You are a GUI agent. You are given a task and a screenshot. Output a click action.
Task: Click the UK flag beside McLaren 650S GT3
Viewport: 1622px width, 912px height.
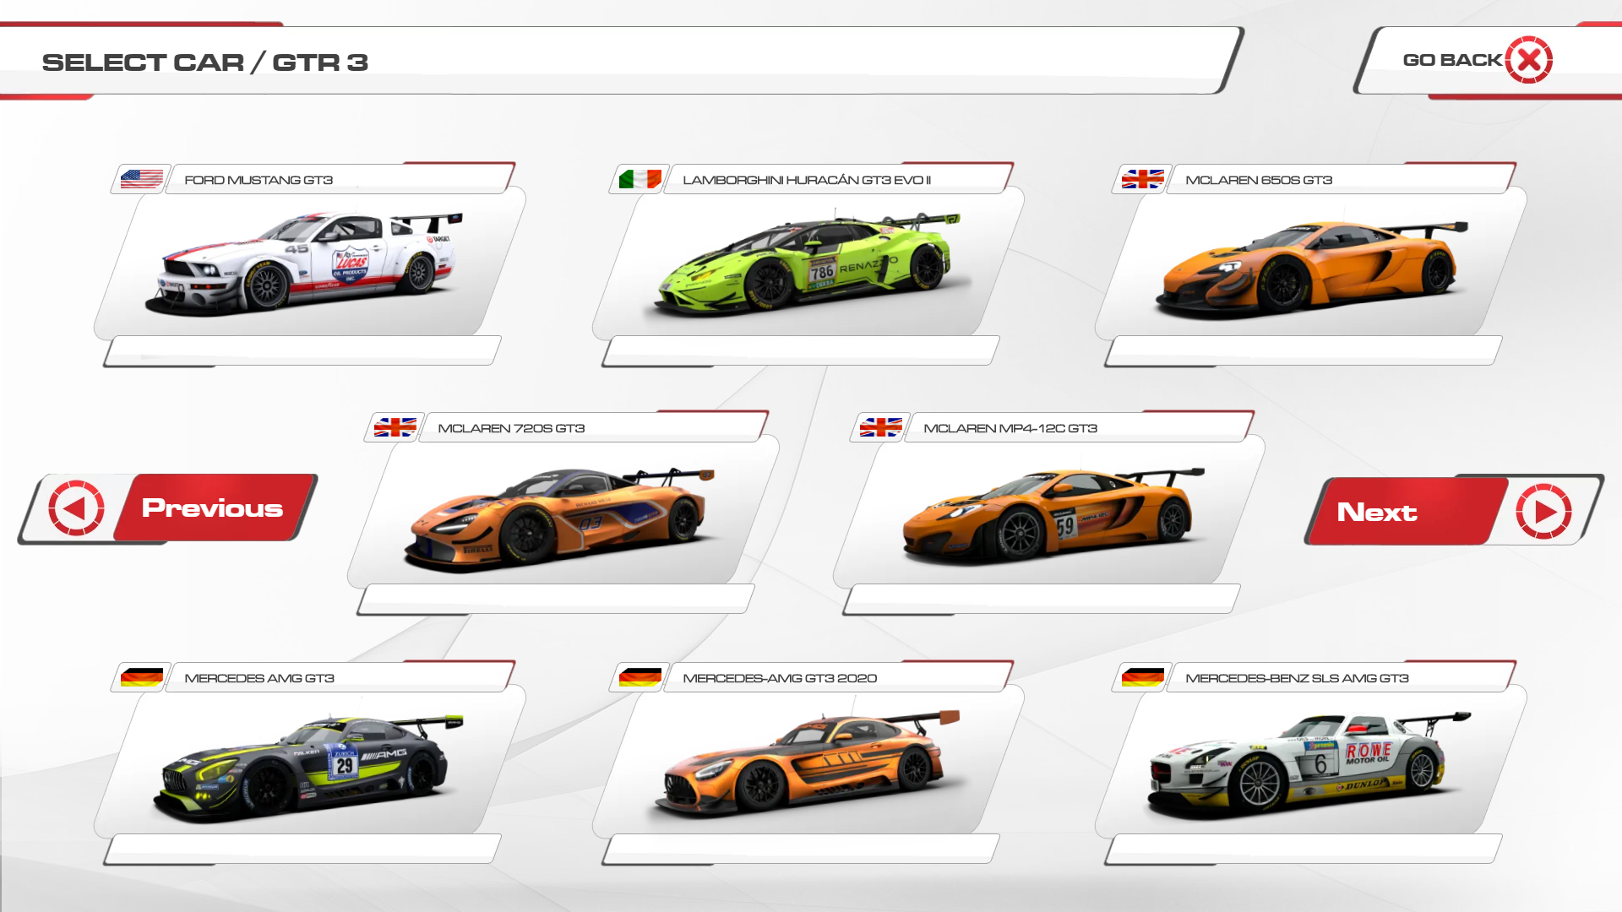point(1142,179)
